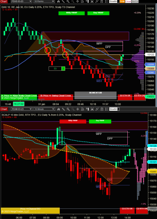Toggle the orange T>>K button

click(122, 1)
